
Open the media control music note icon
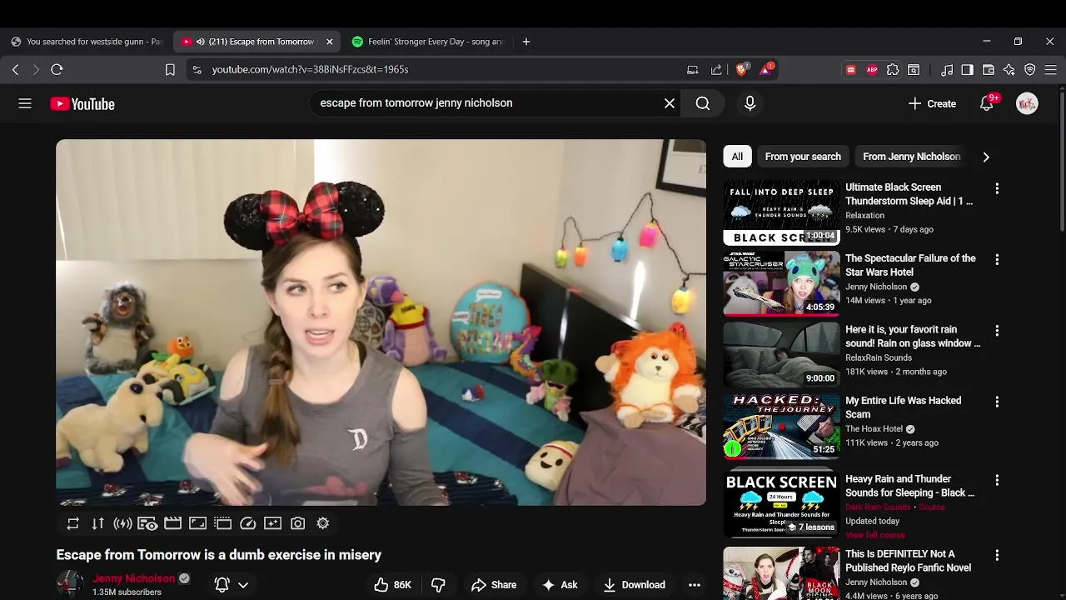(x=947, y=70)
